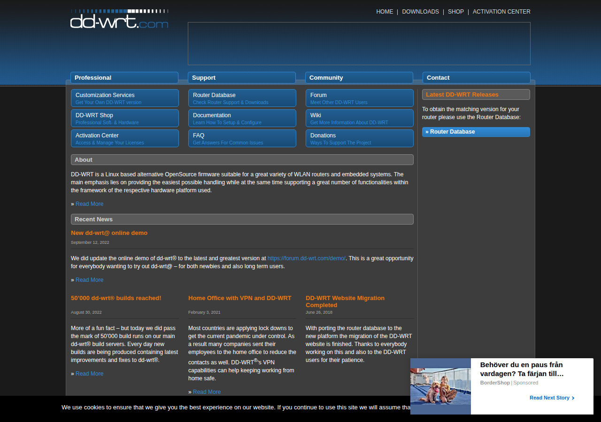Click the Latest DD-WRT Releases header
The height and width of the screenshot is (422, 601).
coord(476,95)
